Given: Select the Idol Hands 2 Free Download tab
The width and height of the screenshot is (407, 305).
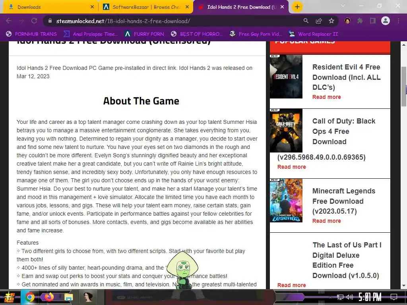Looking at the screenshot, I should (240, 7).
